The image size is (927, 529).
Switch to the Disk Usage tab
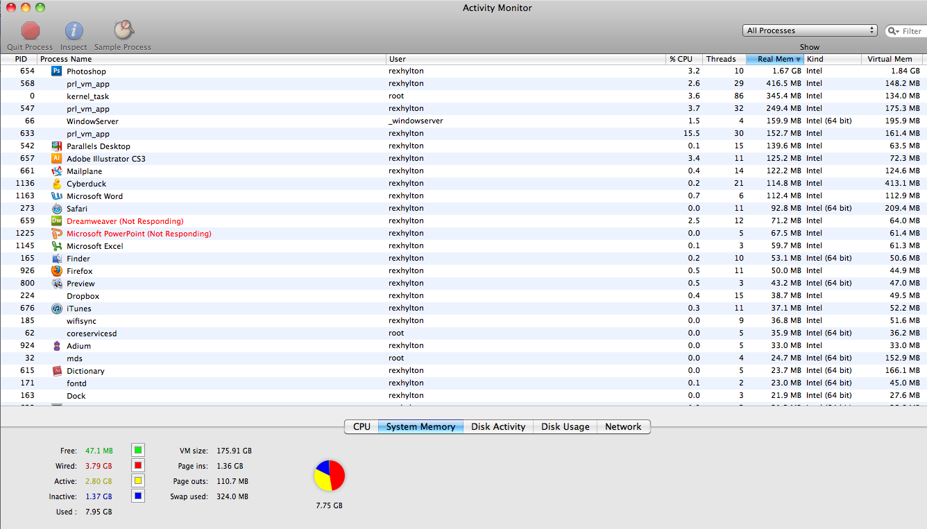point(565,426)
